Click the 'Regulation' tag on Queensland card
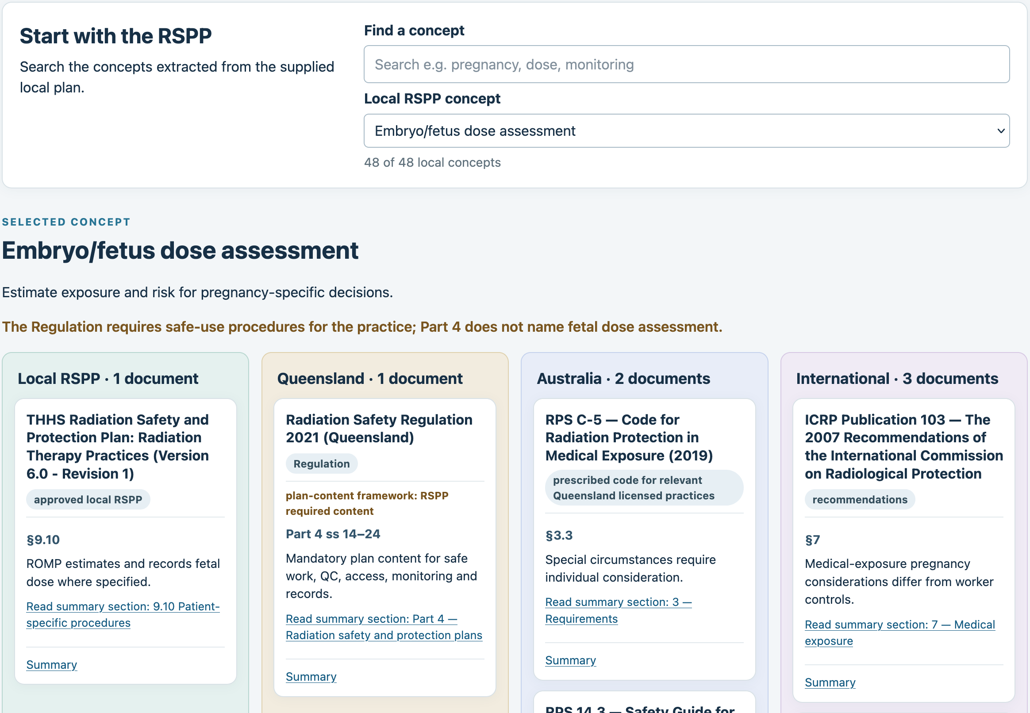1030x713 pixels. pos(321,464)
